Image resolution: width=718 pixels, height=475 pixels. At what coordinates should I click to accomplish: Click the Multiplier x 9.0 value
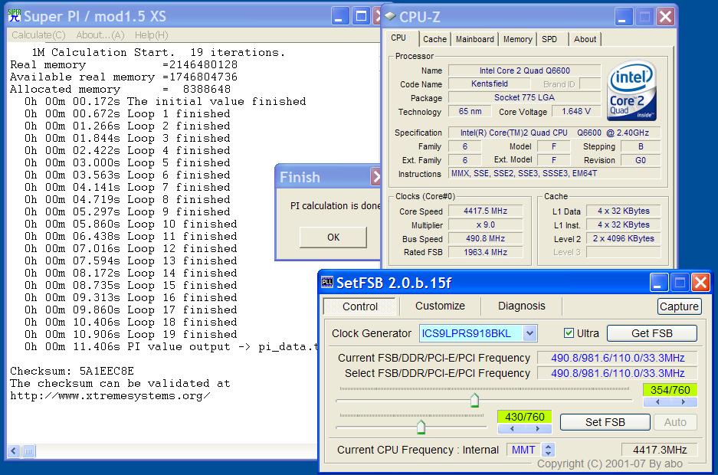click(485, 224)
